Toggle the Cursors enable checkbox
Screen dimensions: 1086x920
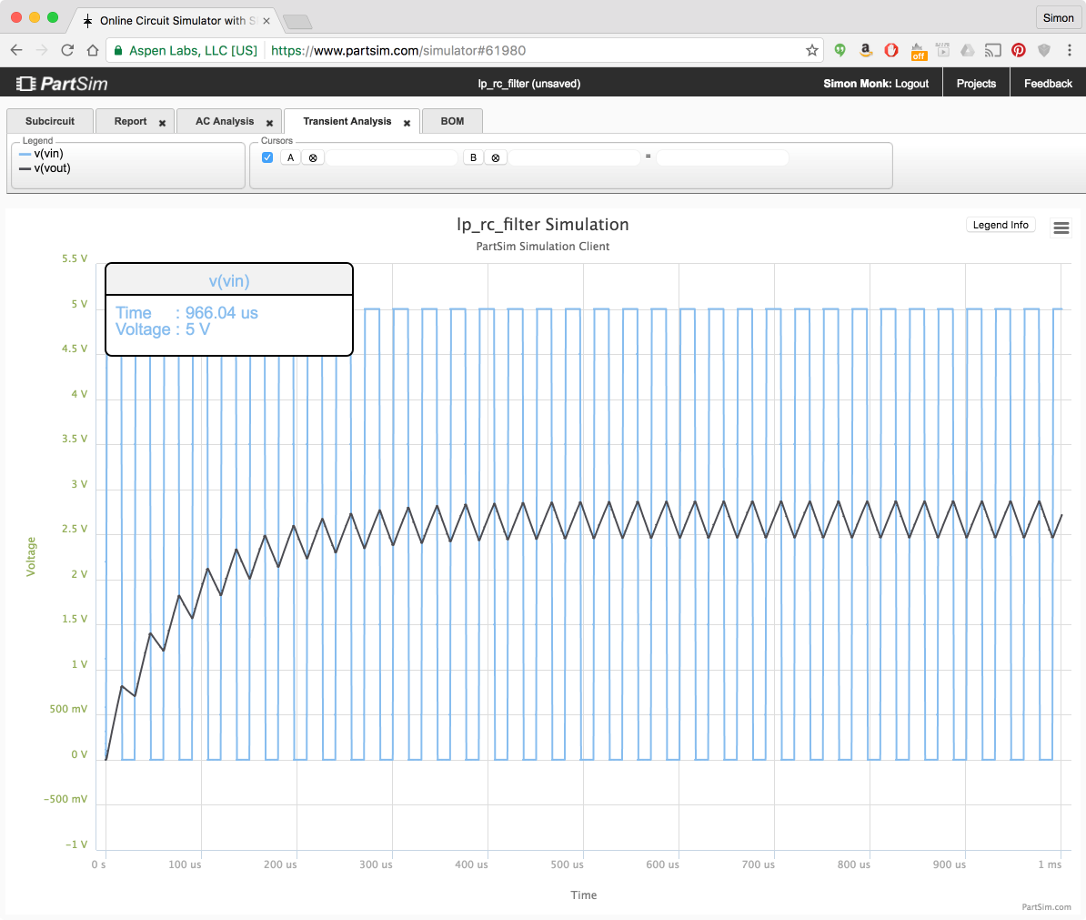[x=267, y=157]
